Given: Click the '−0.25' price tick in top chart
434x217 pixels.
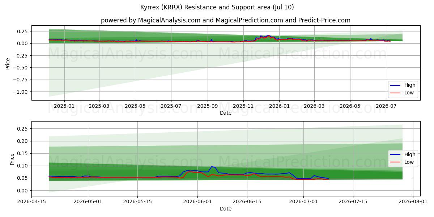Looking at the screenshot, I should (x=21, y=56).
